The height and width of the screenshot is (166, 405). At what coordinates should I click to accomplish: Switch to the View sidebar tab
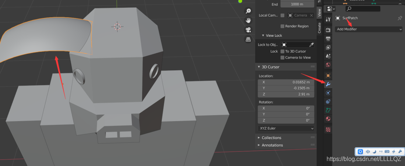click(x=320, y=13)
